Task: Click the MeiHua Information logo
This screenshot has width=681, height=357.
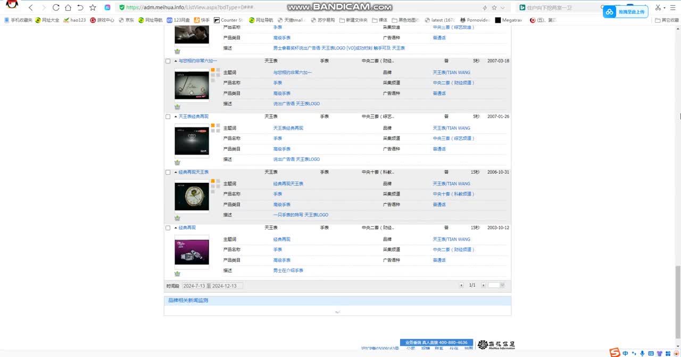Action: [496, 345]
